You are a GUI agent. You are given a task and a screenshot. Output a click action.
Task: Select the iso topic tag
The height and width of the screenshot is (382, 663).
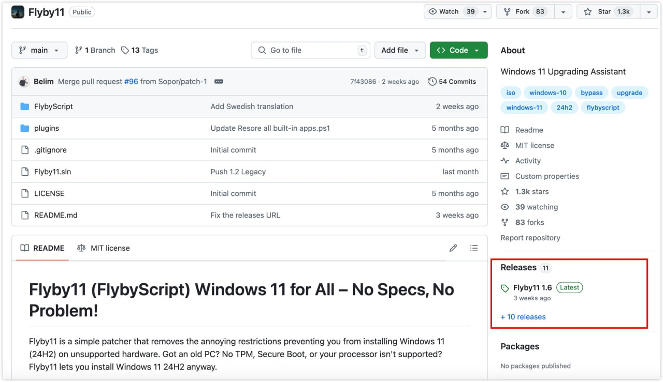(511, 93)
